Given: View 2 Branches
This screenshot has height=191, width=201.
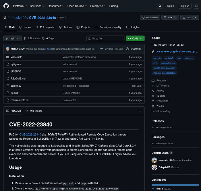Looking at the screenshot, I should pyautogui.click(x=32, y=38).
